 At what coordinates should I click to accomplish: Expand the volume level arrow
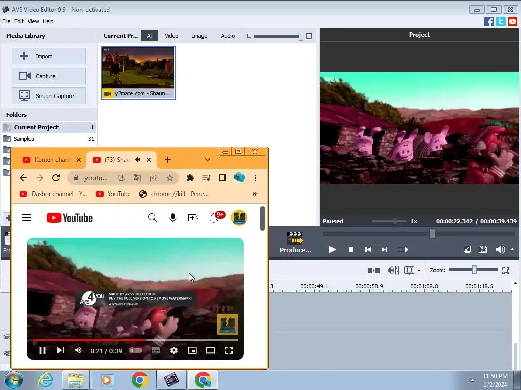coord(512,249)
